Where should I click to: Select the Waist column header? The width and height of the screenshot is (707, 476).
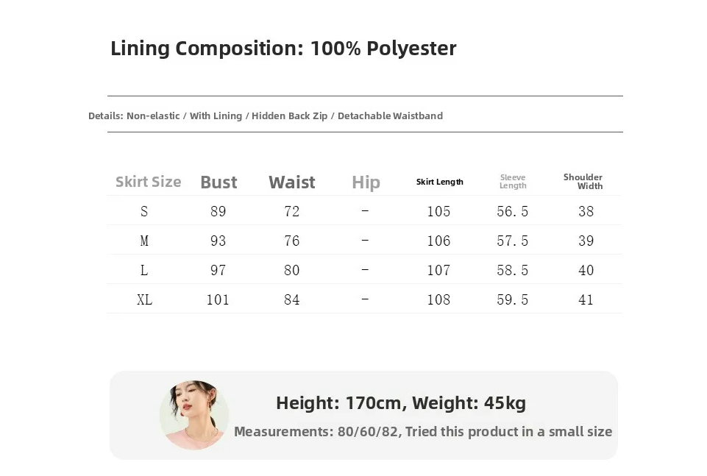click(292, 182)
